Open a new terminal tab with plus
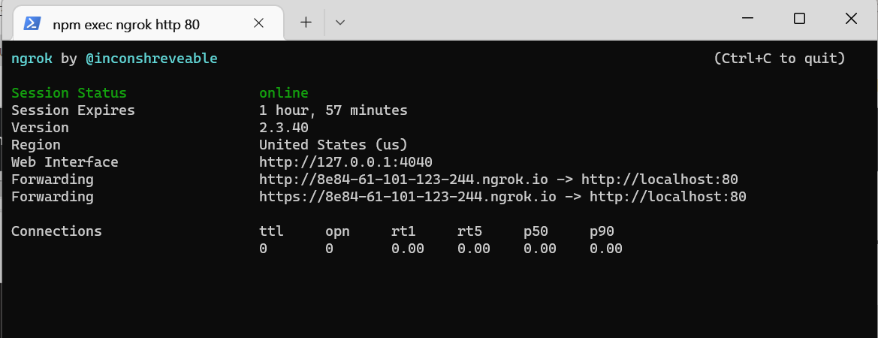 click(306, 23)
